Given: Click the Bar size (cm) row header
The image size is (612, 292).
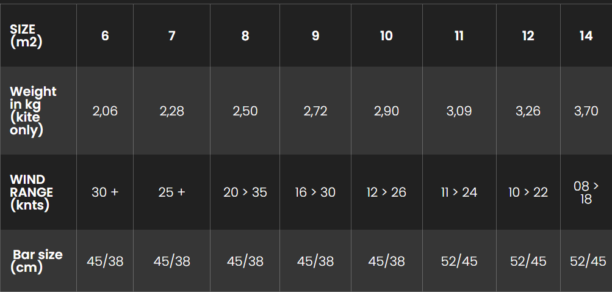Looking at the screenshot, I should [x=37, y=261].
